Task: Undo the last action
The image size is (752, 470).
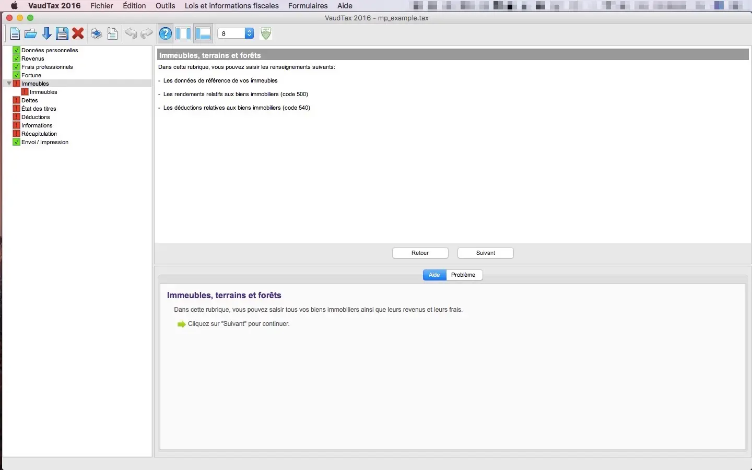Action: pos(131,34)
